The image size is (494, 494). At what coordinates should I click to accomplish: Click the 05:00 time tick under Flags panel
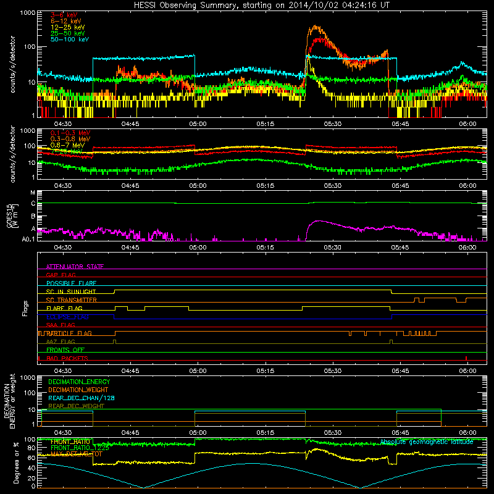(x=198, y=371)
